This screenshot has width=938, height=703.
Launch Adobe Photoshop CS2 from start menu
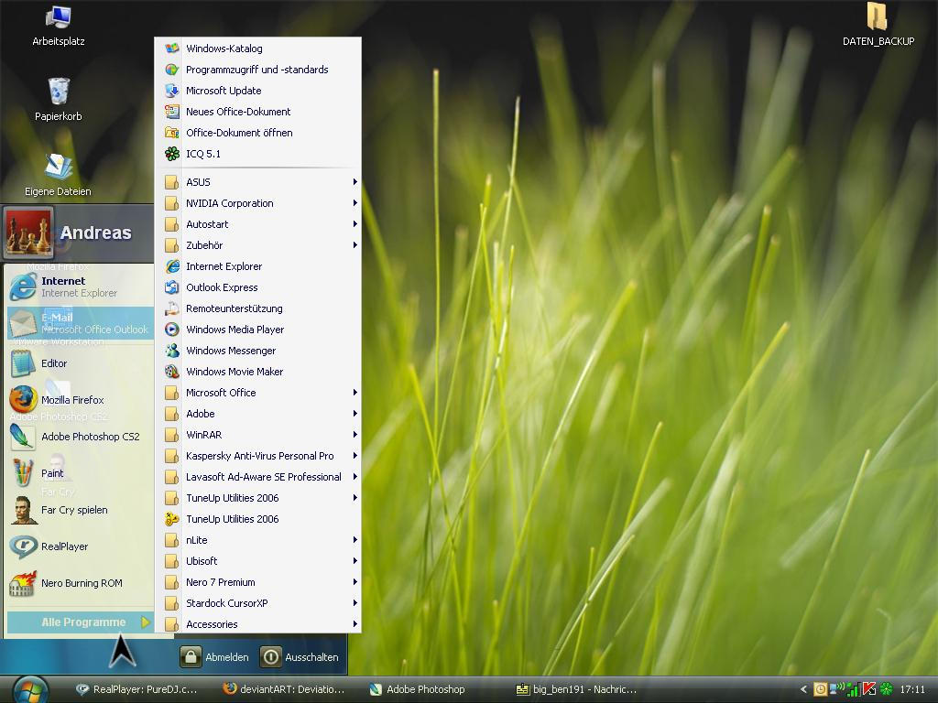point(80,437)
